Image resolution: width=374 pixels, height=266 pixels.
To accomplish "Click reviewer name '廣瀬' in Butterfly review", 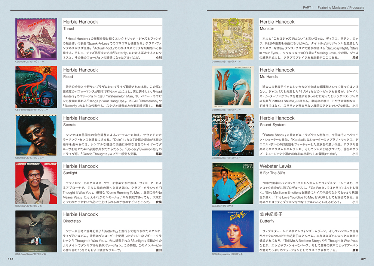I will (355, 250).
